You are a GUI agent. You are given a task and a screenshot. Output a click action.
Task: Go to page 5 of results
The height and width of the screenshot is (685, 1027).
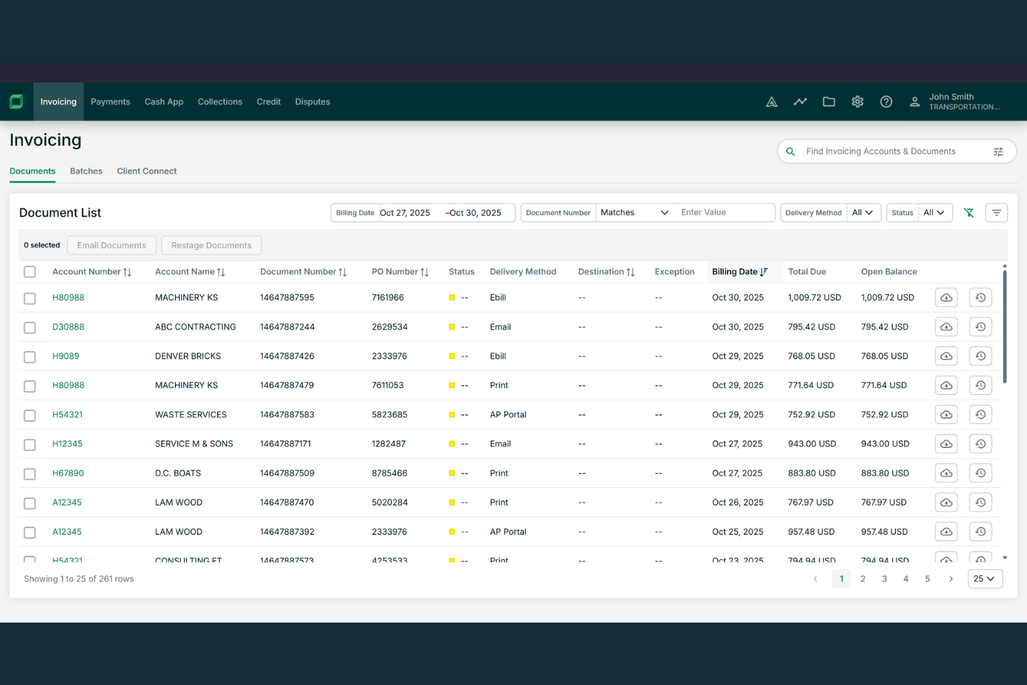927,579
